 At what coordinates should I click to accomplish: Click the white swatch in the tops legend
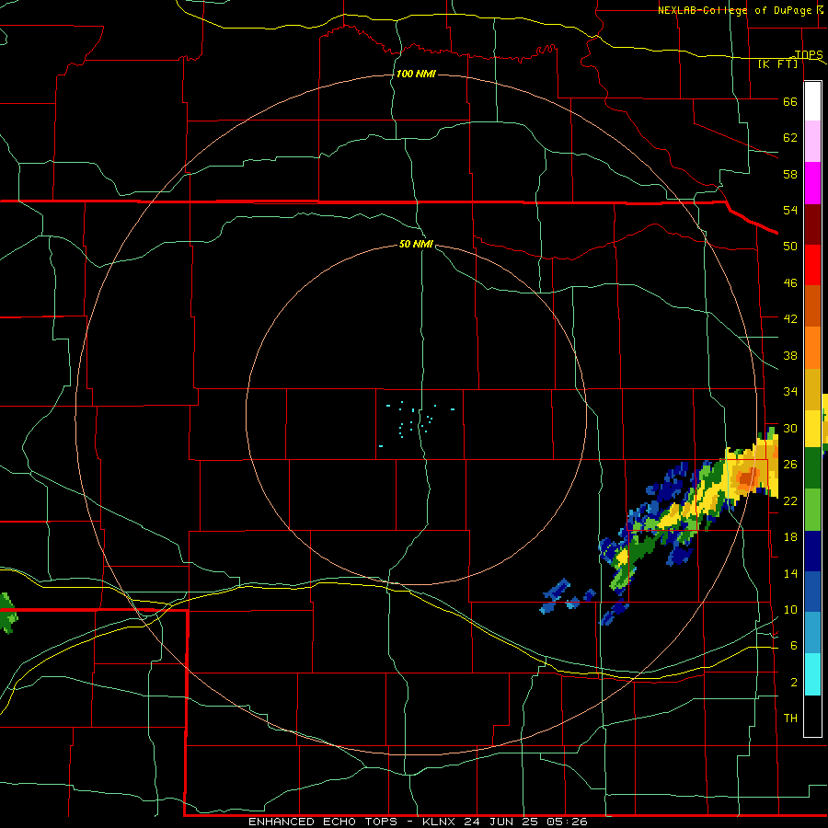point(812,101)
